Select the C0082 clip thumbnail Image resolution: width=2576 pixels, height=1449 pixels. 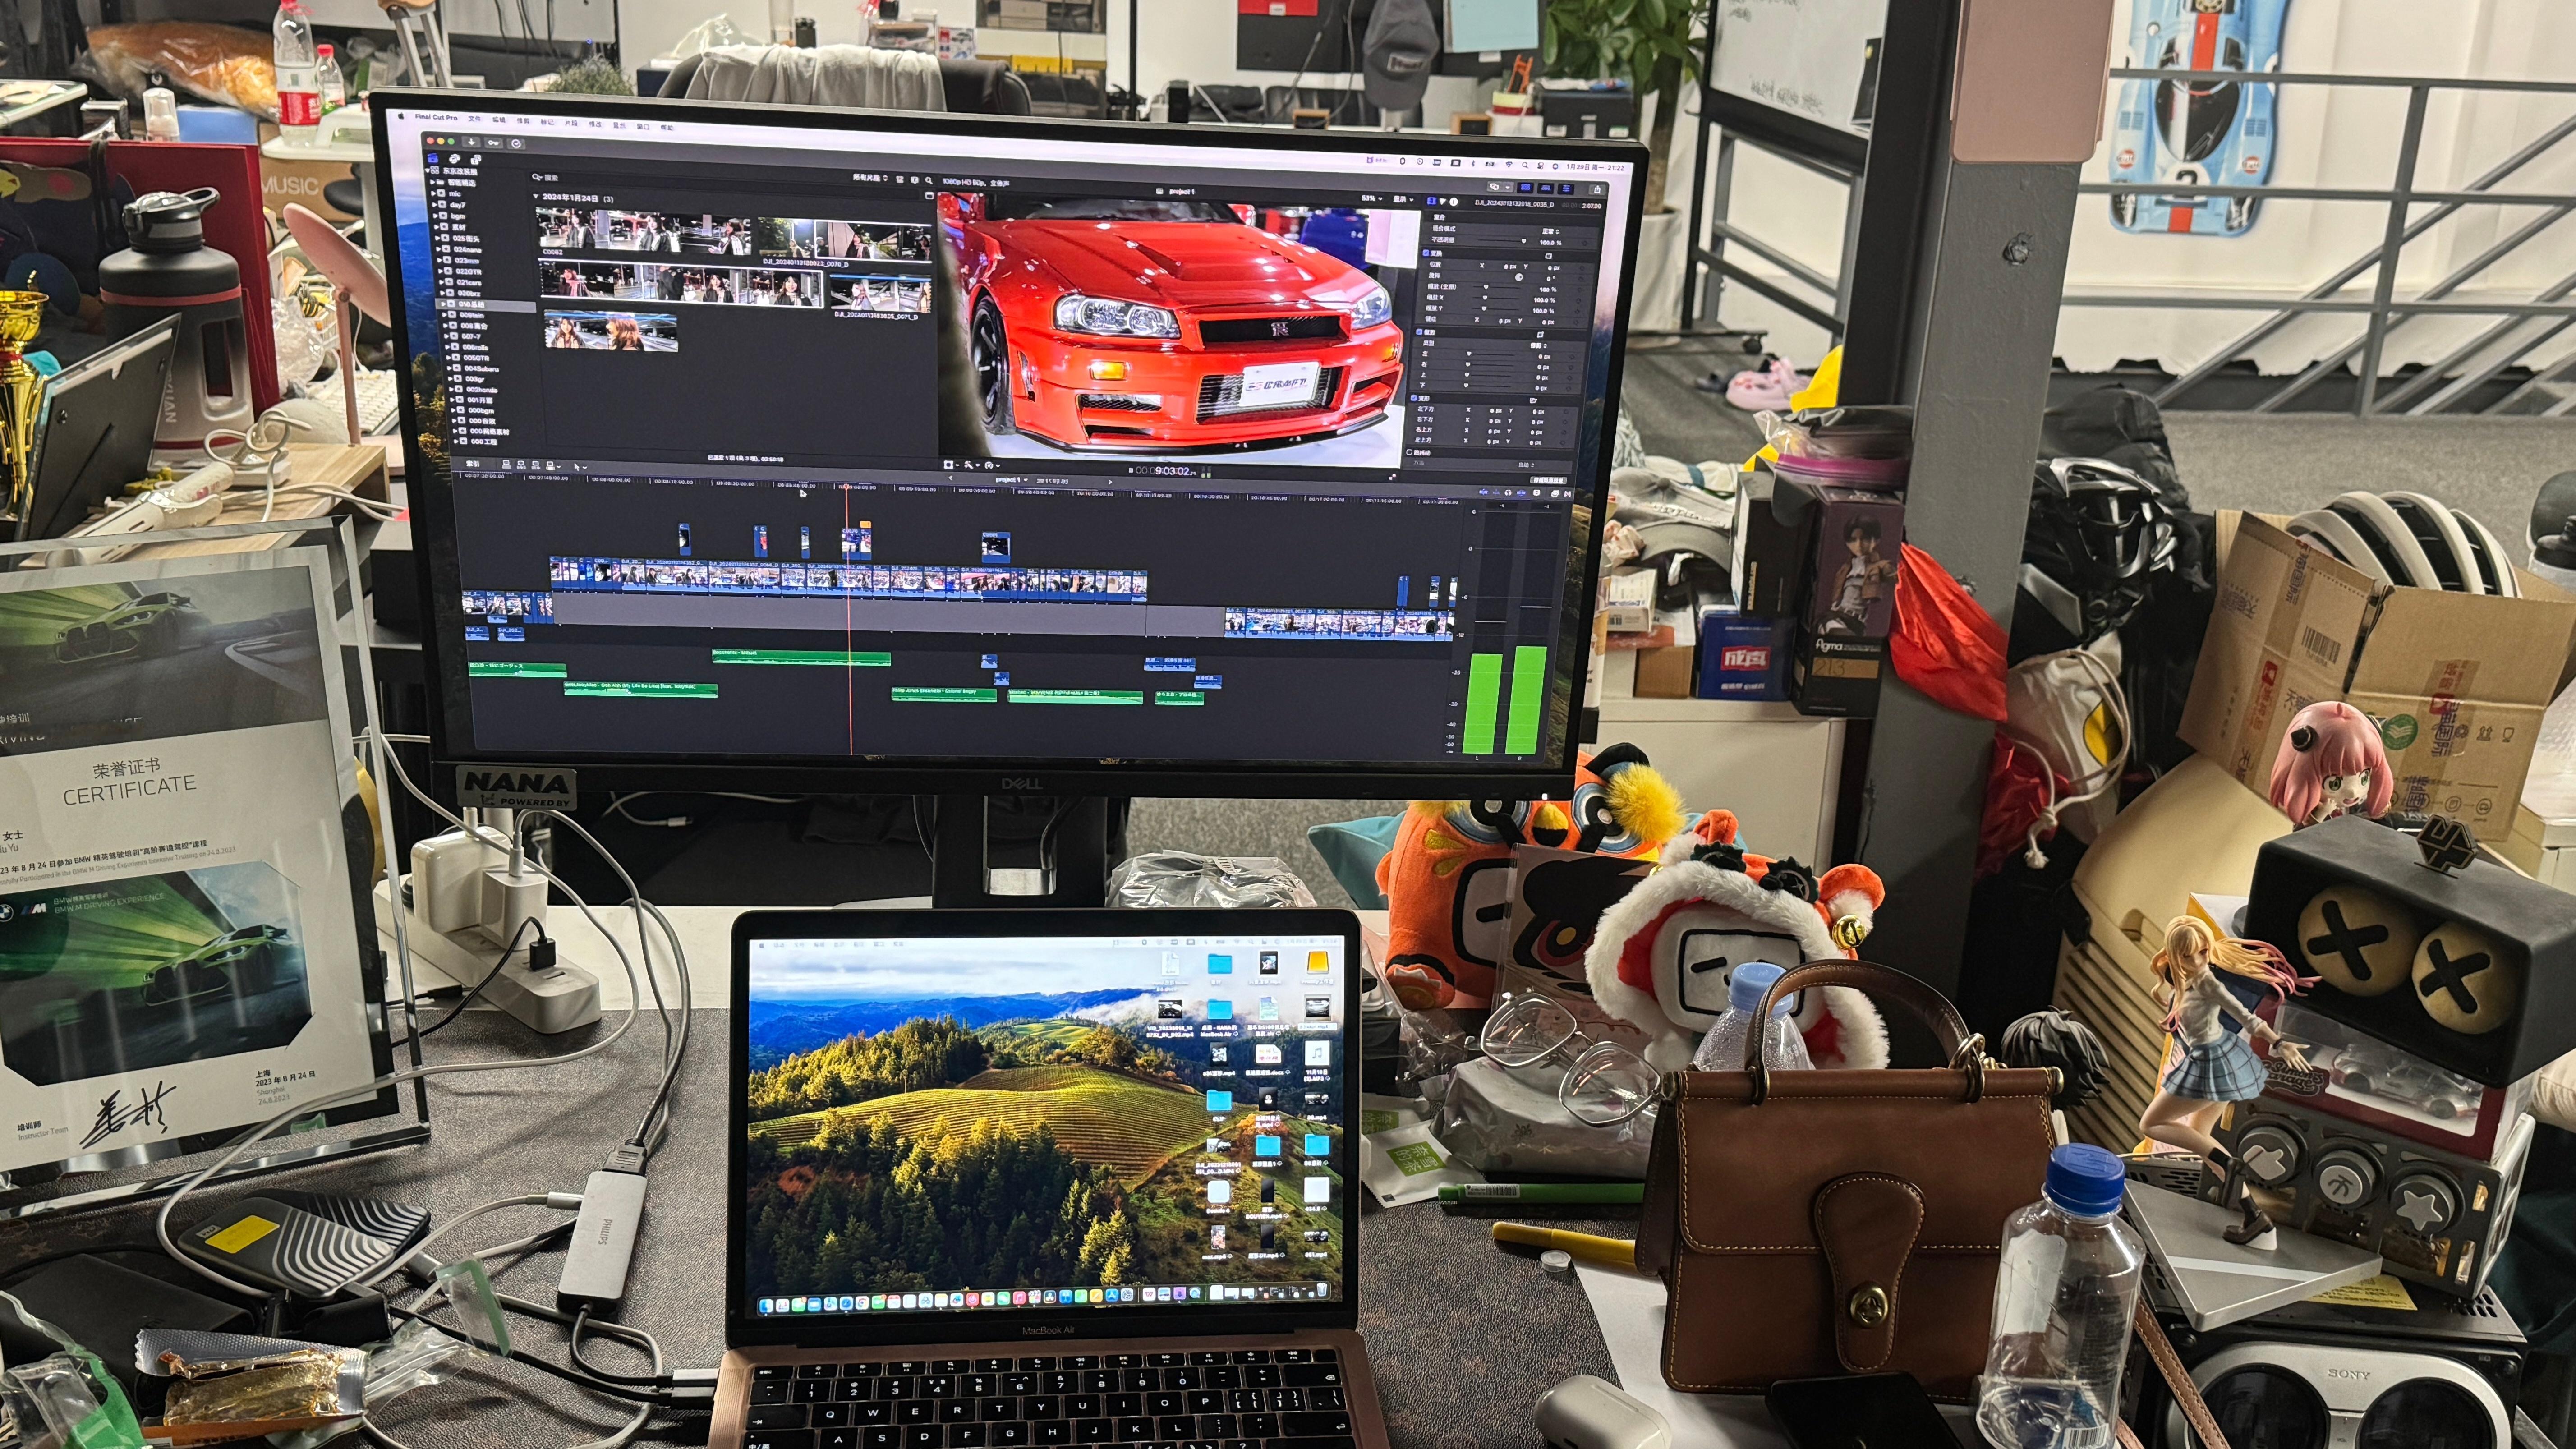(643, 231)
